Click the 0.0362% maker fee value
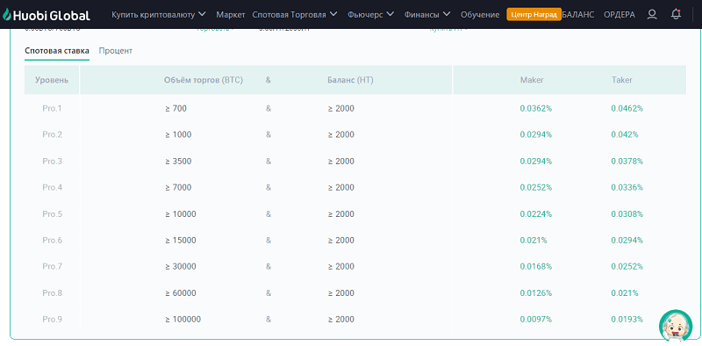 (x=536, y=109)
